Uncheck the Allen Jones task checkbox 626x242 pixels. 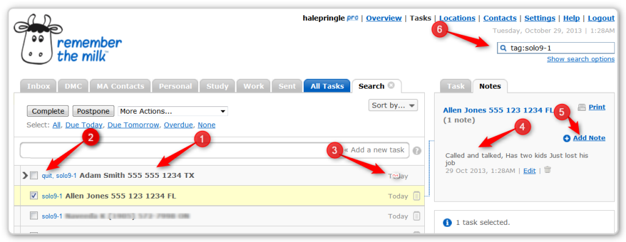pyautogui.click(x=34, y=196)
